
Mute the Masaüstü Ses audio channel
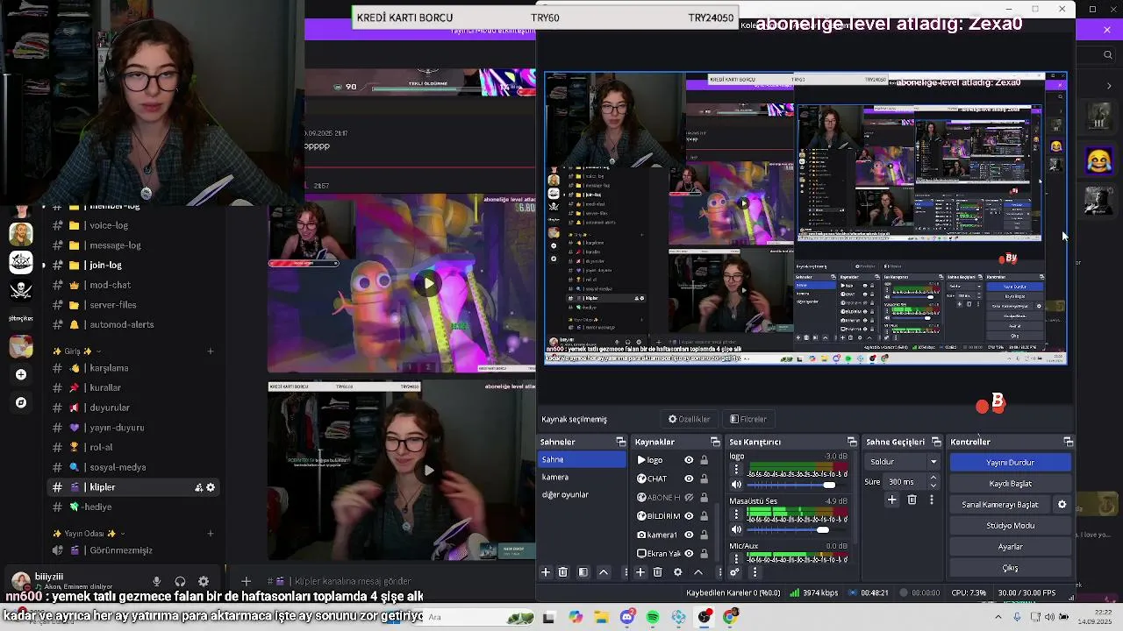click(736, 529)
